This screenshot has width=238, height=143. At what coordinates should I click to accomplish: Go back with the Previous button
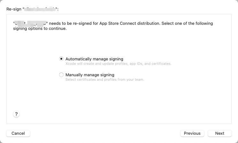(192, 133)
